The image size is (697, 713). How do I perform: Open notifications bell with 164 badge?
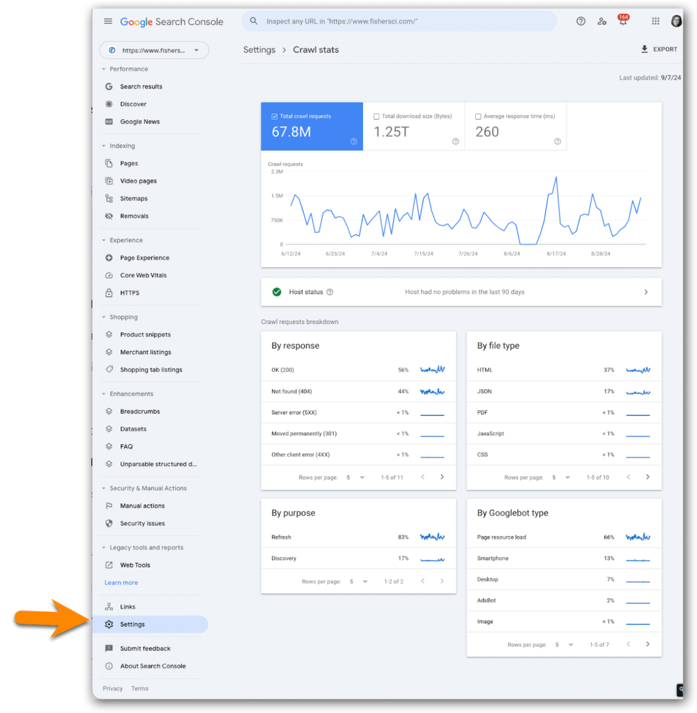[622, 22]
